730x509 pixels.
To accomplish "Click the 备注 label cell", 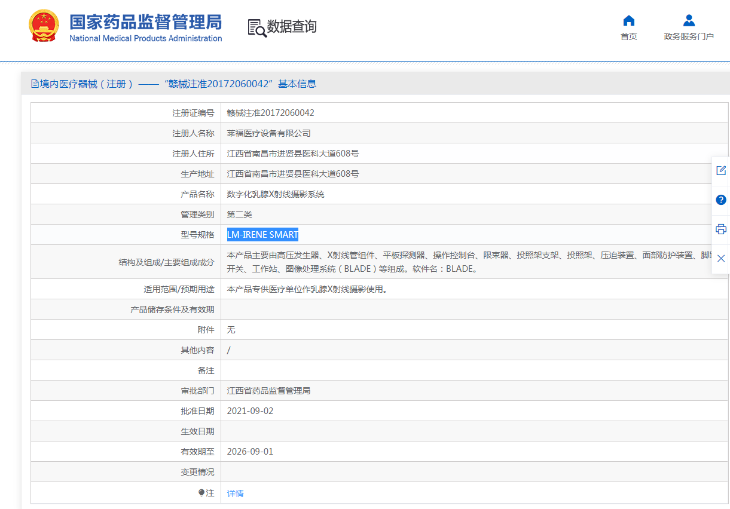I will click(x=126, y=370).
